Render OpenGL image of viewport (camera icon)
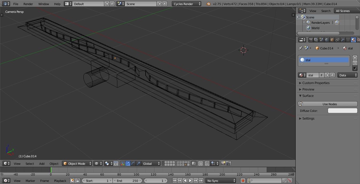Viewport: 360px width, 184px height. pyautogui.click(x=223, y=164)
